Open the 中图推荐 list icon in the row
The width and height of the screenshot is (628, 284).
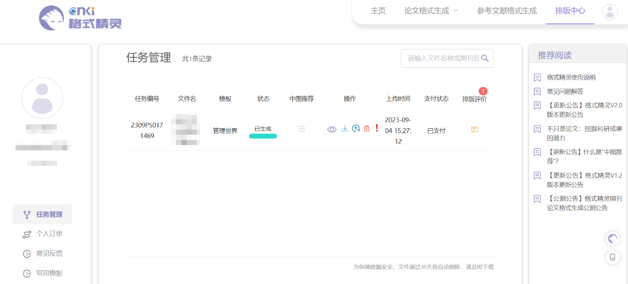click(302, 129)
